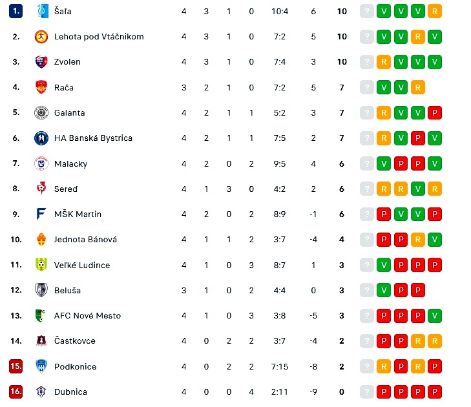Viewport: 471px width, 407px height.
Task: Click the Lehota pod Vtáčnikom crest
Action: (41, 37)
